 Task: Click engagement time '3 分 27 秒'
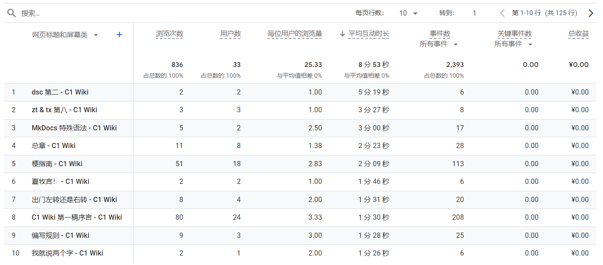(374, 110)
